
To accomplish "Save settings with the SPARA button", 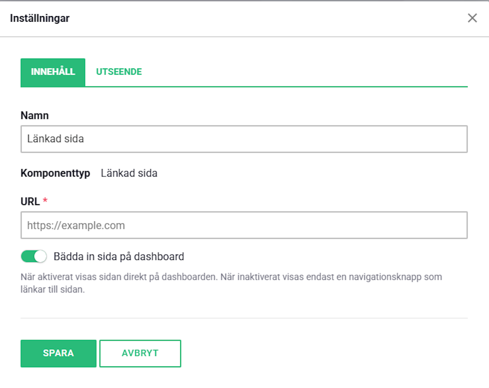I will 58,353.
